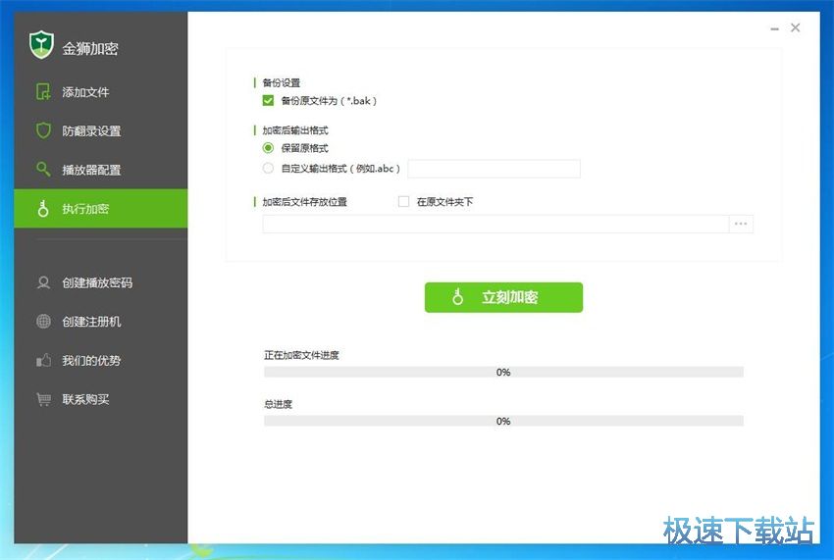Minimize the 金狮加密 window
The image size is (834, 560).
(x=774, y=28)
